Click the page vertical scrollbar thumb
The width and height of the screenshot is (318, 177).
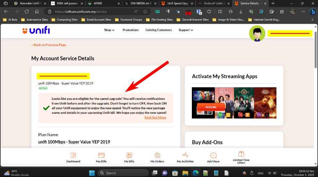point(316,50)
